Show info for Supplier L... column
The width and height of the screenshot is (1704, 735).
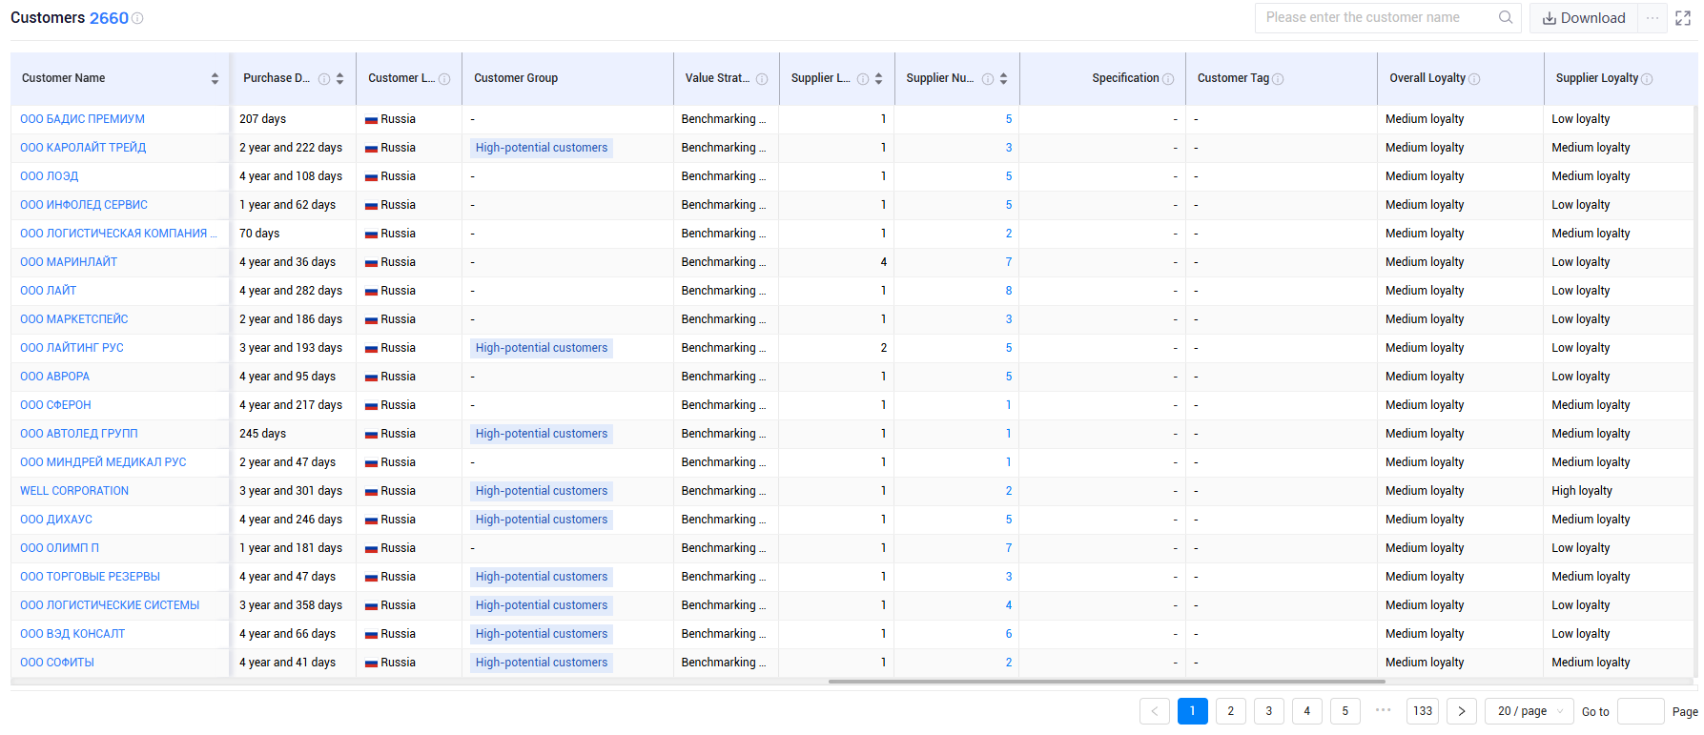863,79
